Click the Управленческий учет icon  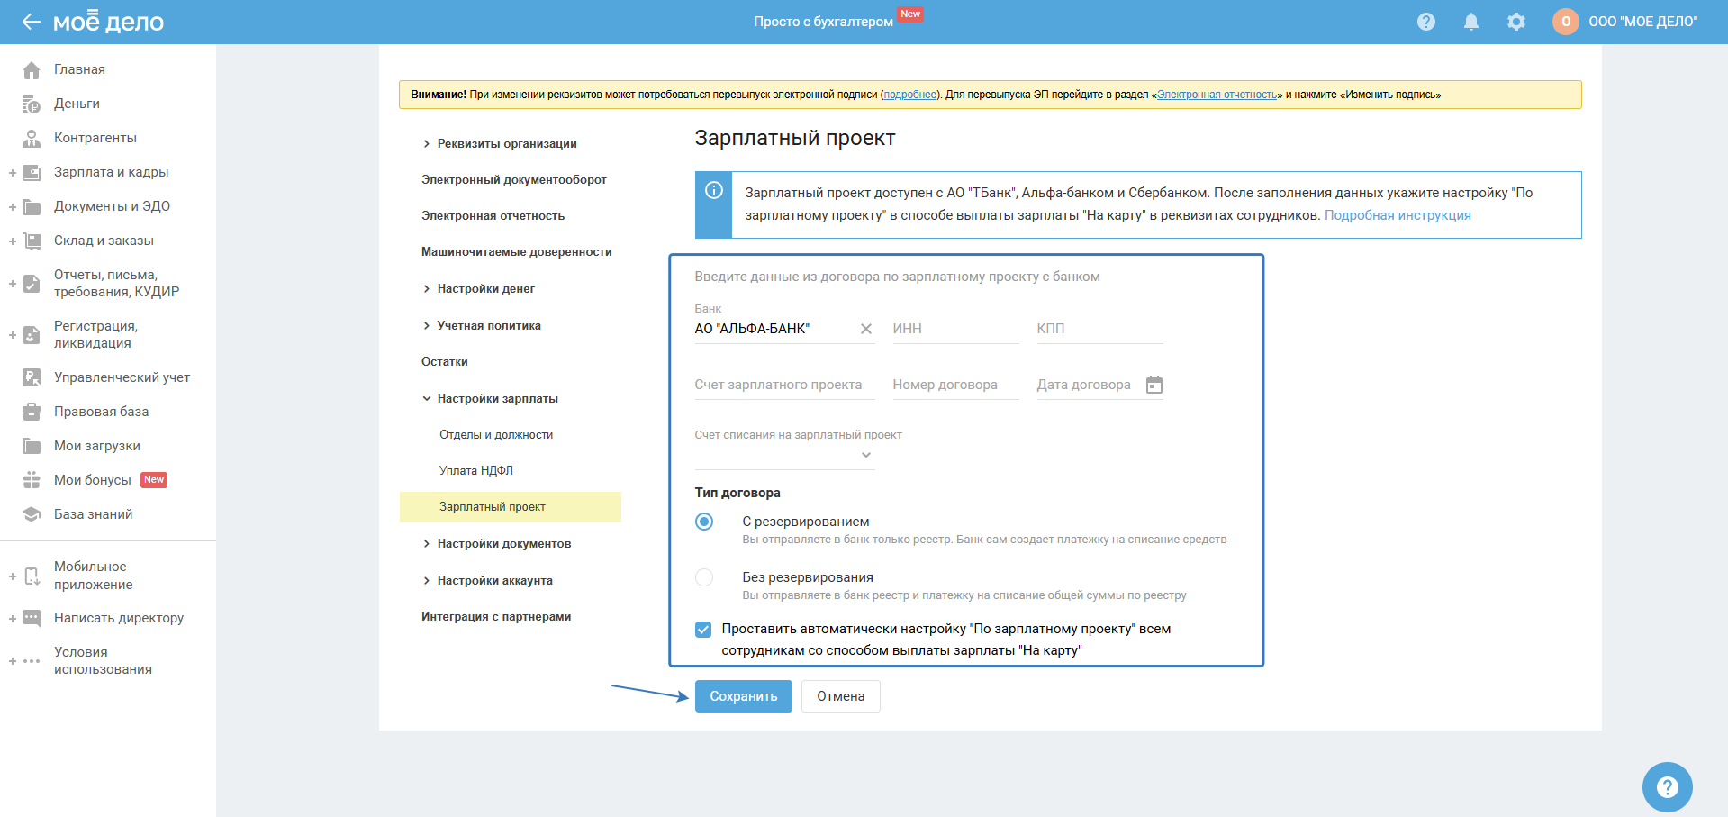point(32,377)
